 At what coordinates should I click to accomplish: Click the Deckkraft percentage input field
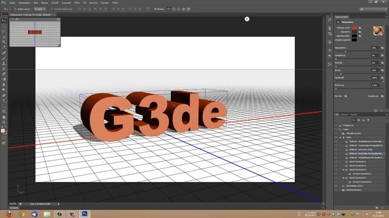point(374,78)
